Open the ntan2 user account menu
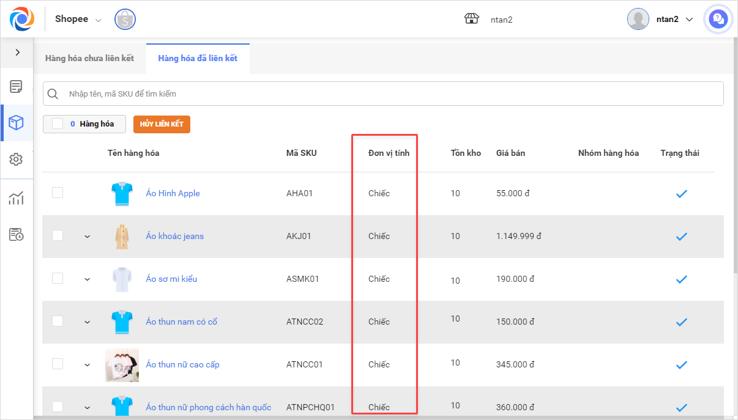This screenshot has width=738, height=420. (661, 19)
